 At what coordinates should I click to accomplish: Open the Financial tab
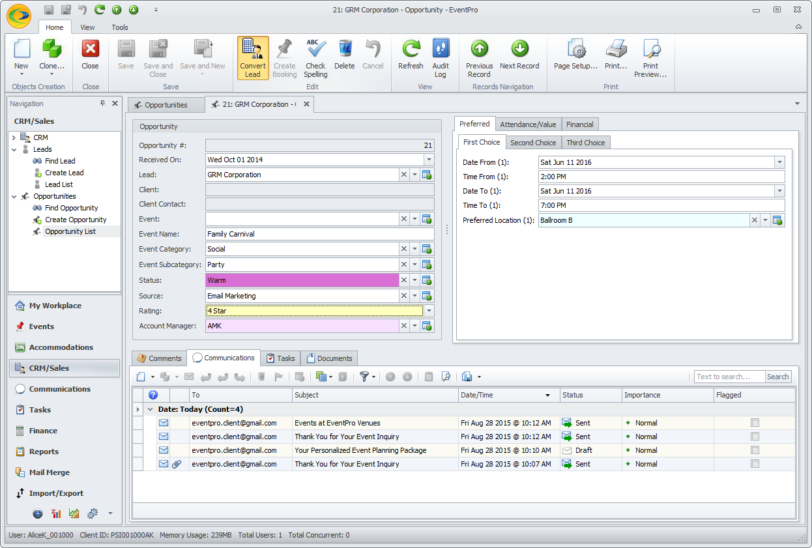pos(579,124)
